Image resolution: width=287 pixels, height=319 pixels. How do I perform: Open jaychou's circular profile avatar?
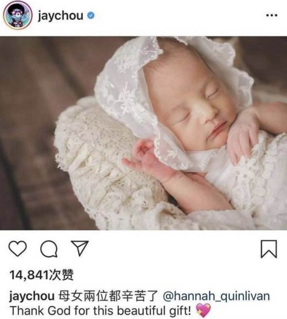click(18, 15)
